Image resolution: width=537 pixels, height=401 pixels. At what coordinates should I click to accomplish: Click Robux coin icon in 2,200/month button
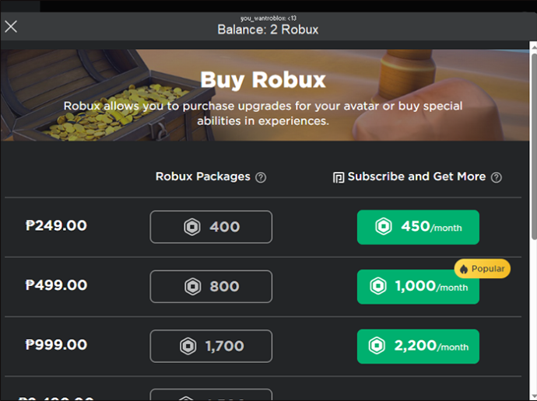[377, 345]
